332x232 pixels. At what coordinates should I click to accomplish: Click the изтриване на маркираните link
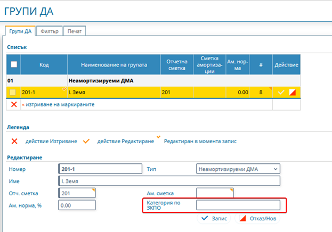(x=60, y=104)
